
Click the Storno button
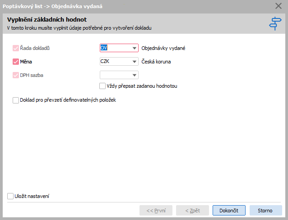(265, 211)
